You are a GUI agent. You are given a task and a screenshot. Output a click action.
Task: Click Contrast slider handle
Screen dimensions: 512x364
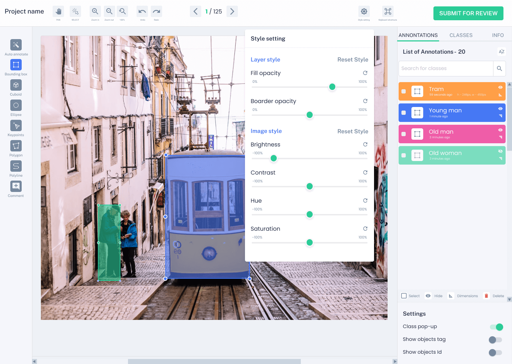click(x=309, y=186)
